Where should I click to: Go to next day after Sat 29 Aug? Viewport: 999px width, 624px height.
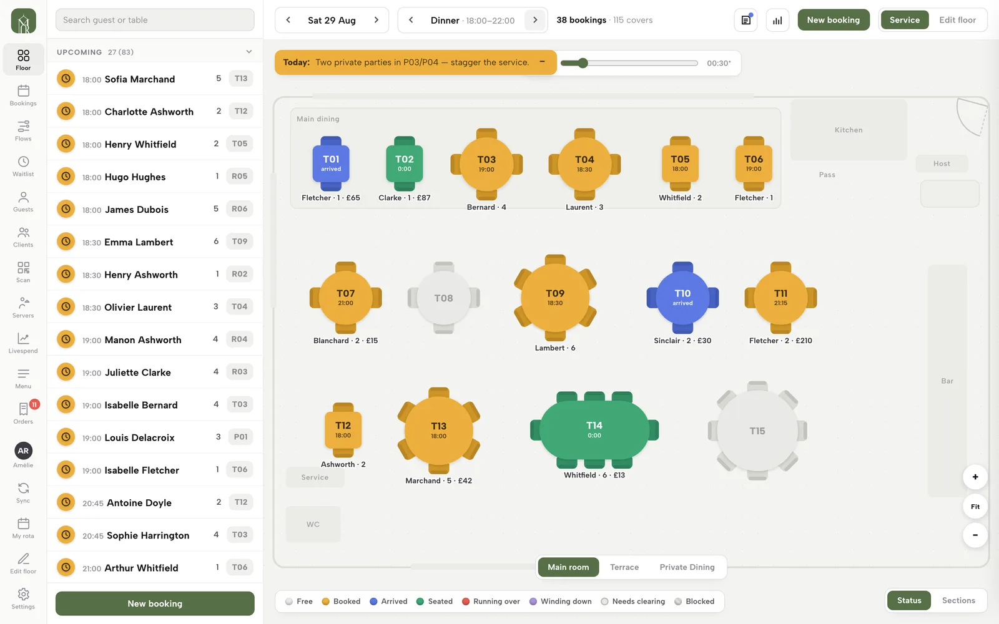coord(376,20)
